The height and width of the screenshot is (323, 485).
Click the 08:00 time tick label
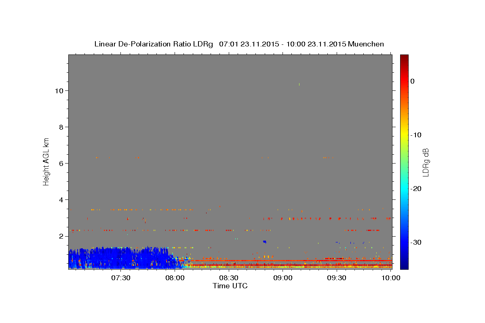coord(175,278)
